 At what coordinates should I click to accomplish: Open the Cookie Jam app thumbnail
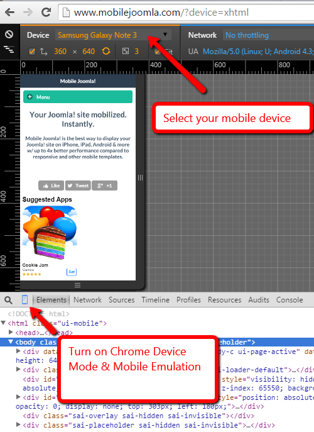tap(50, 233)
